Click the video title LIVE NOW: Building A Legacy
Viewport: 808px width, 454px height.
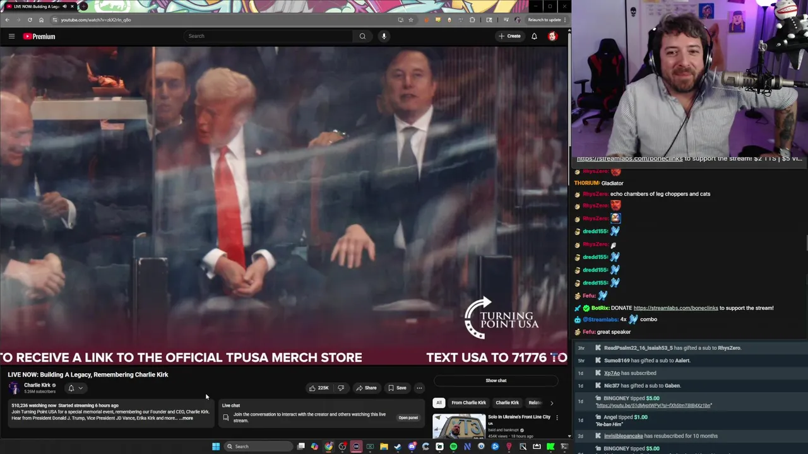(x=88, y=375)
